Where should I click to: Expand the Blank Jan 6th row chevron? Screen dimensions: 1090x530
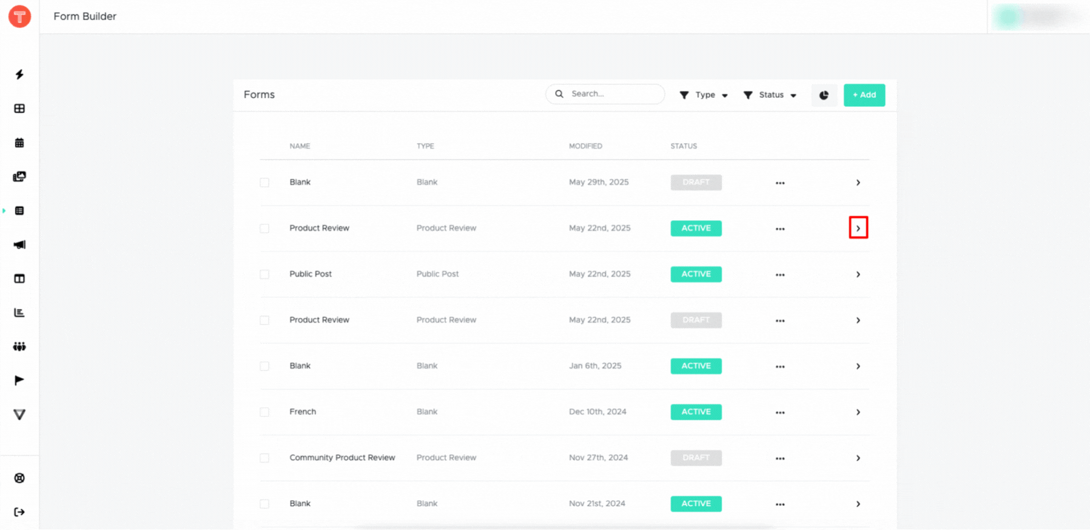[858, 366]
